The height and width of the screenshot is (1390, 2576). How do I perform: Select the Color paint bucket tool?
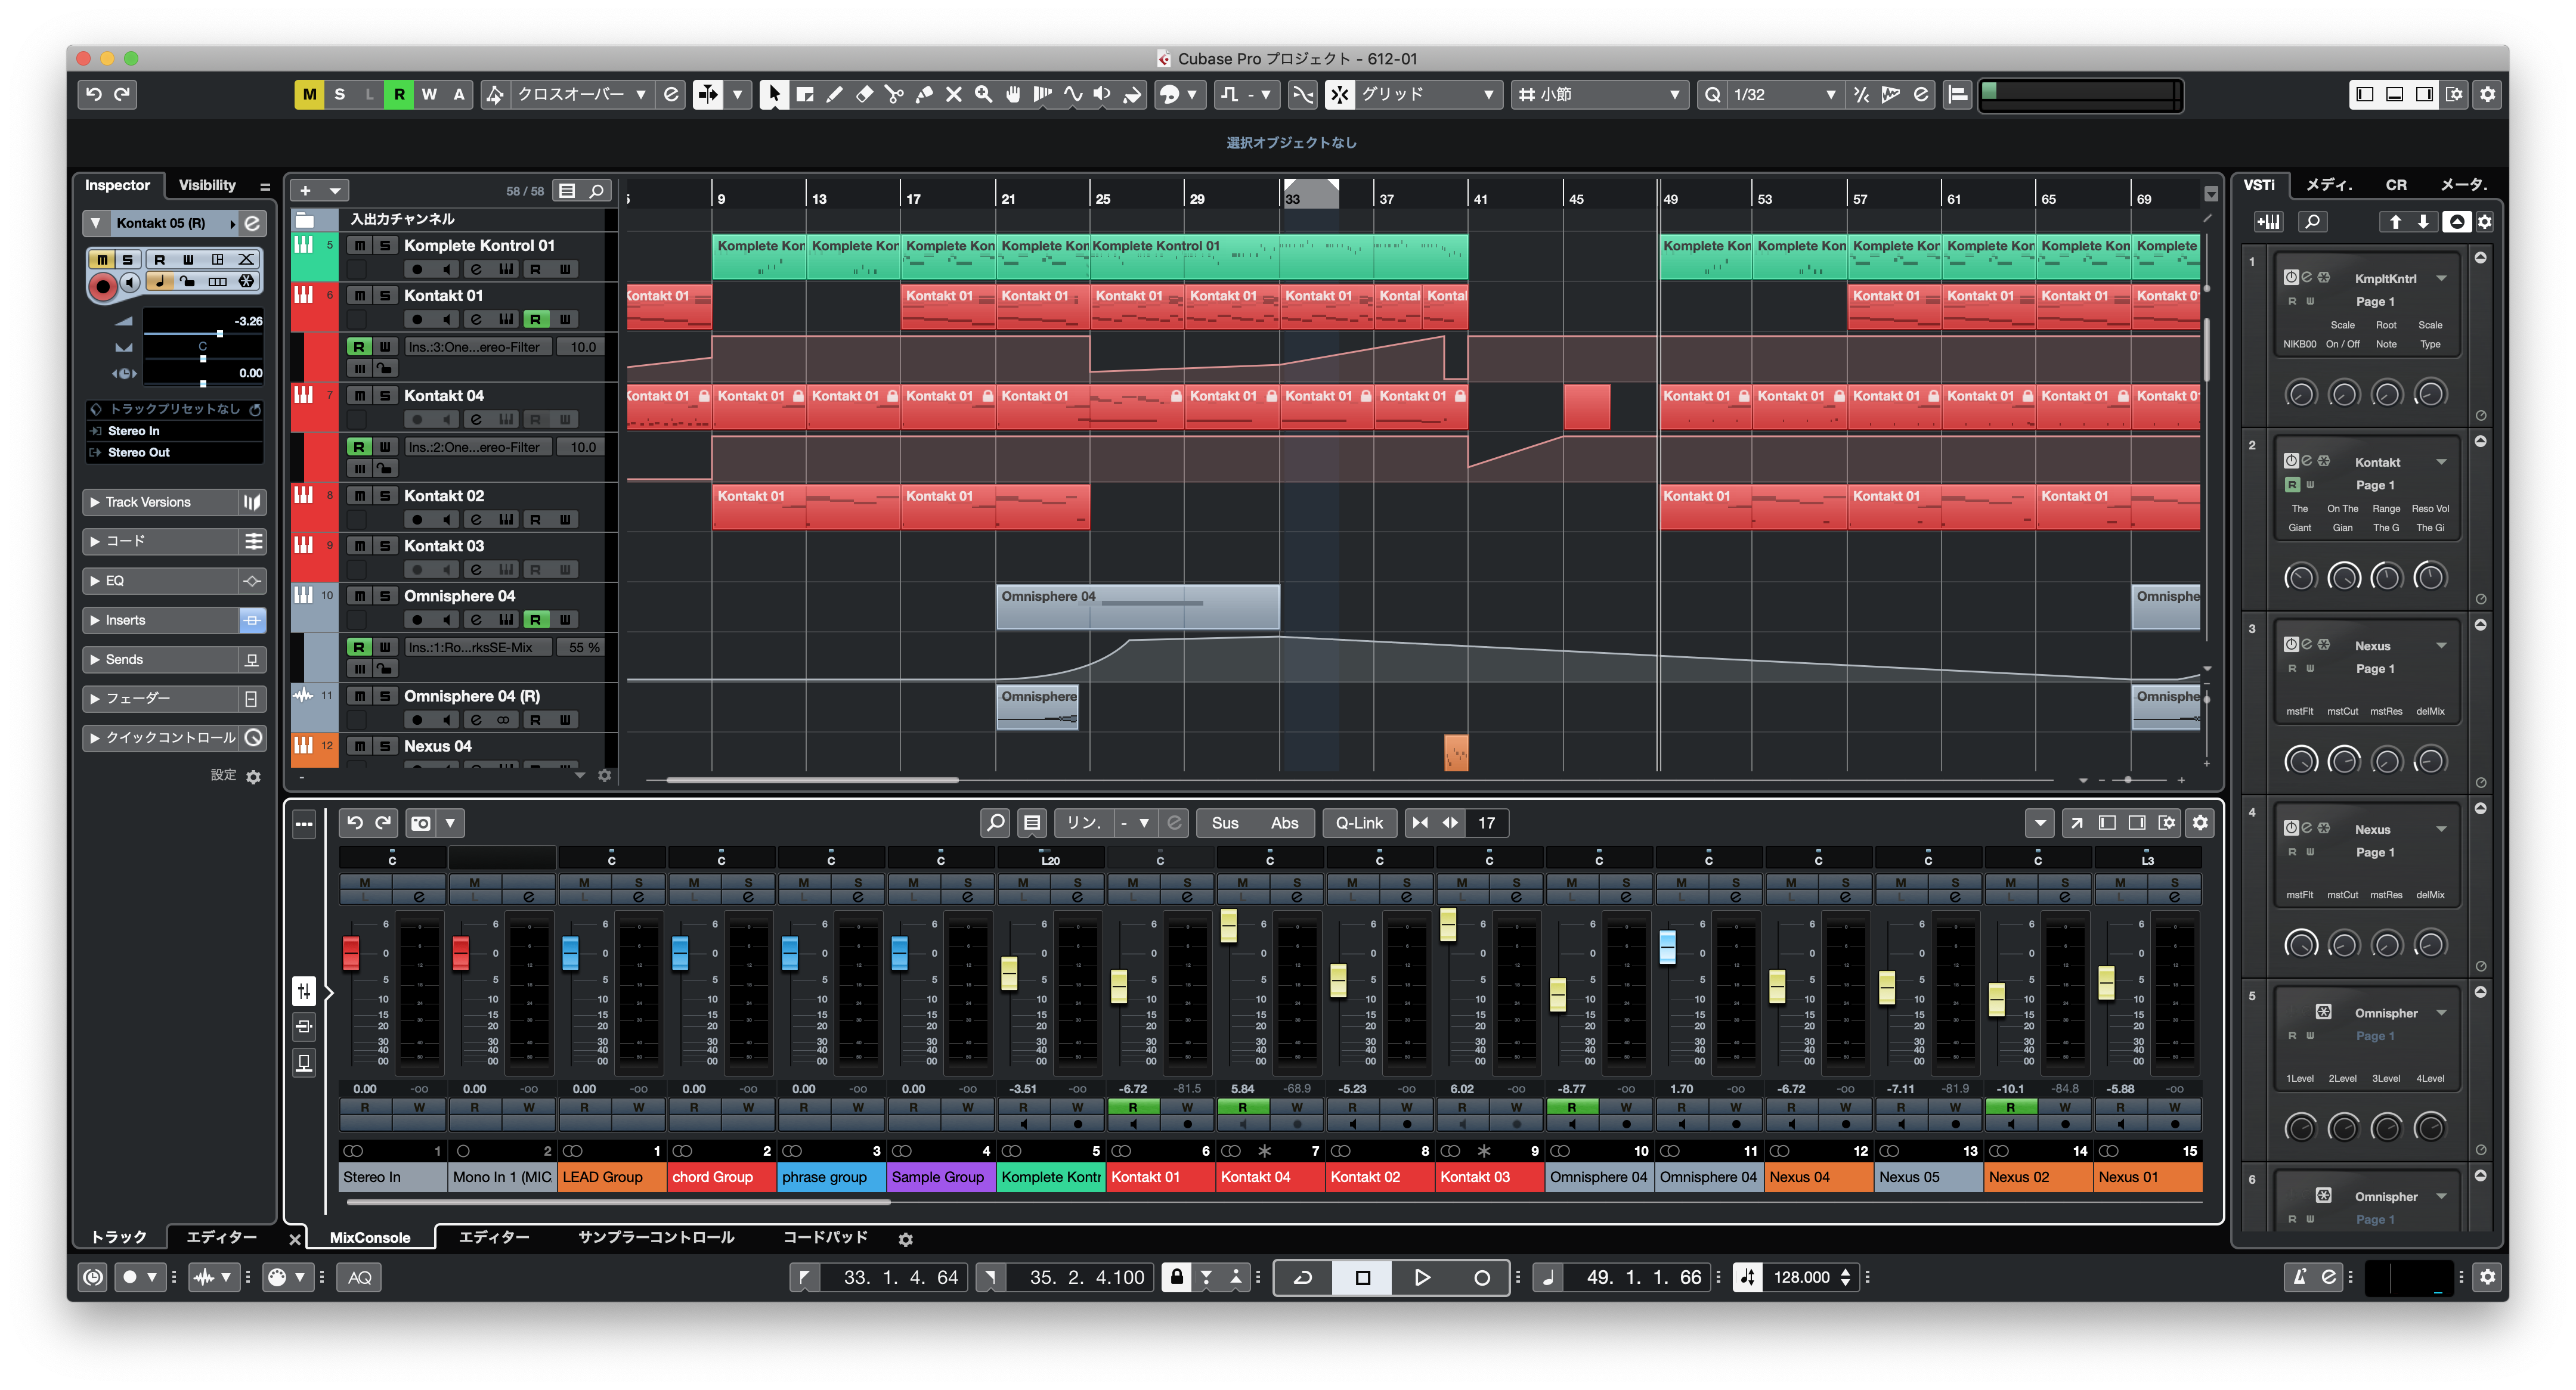coord(1132,94)
